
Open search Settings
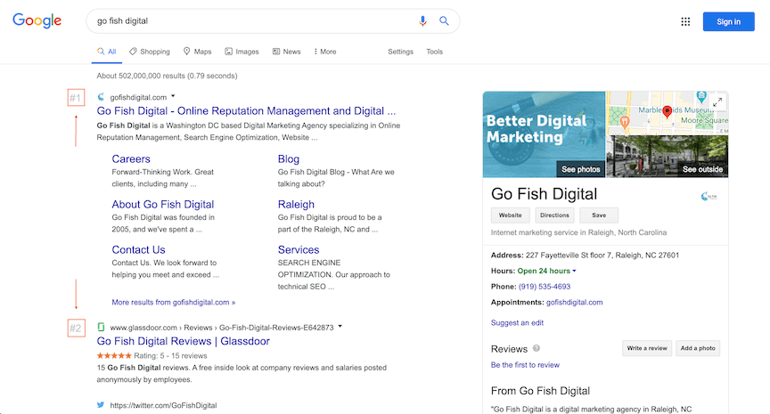400,52
